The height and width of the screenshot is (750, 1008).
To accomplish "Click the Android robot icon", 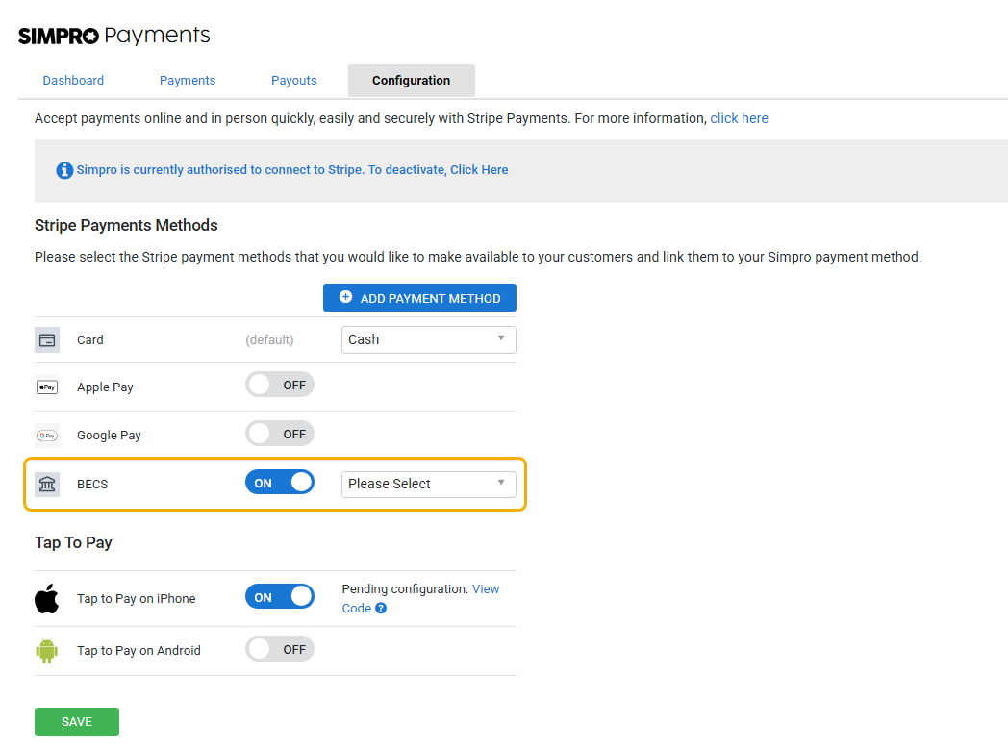I will tap(47, 650).
